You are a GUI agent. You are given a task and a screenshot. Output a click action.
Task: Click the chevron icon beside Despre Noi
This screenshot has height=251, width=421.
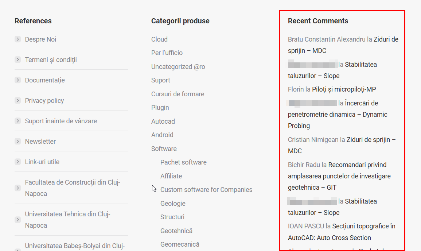pyautogui.click(x=17, y=39)
